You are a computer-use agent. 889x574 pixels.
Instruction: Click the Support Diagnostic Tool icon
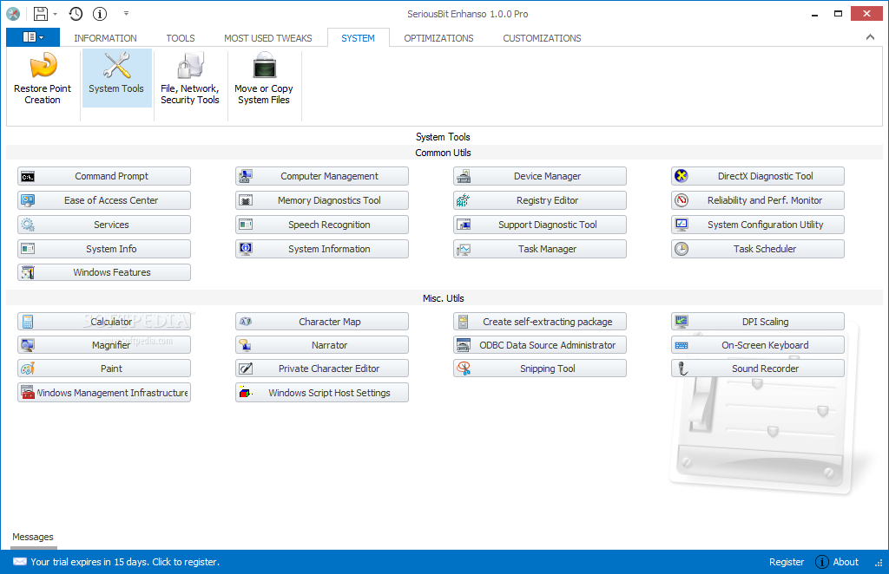point(464,225)
